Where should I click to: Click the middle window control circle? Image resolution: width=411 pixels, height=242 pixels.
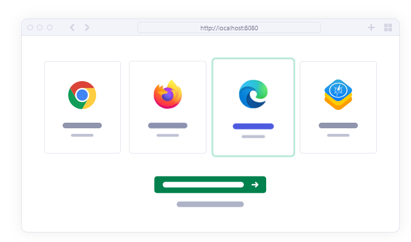pyautogui.click(x=40, y=27)
